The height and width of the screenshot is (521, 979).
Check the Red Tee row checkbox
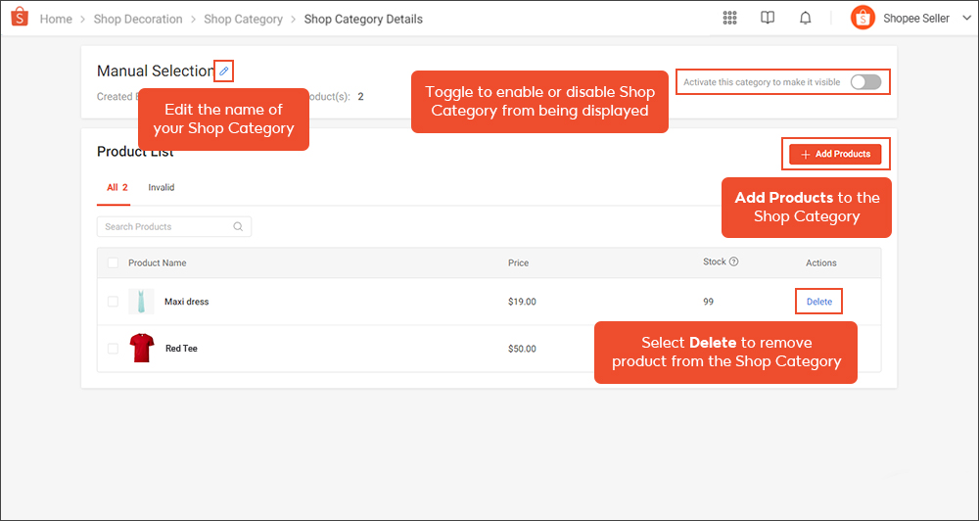click(x=113, y=349)
